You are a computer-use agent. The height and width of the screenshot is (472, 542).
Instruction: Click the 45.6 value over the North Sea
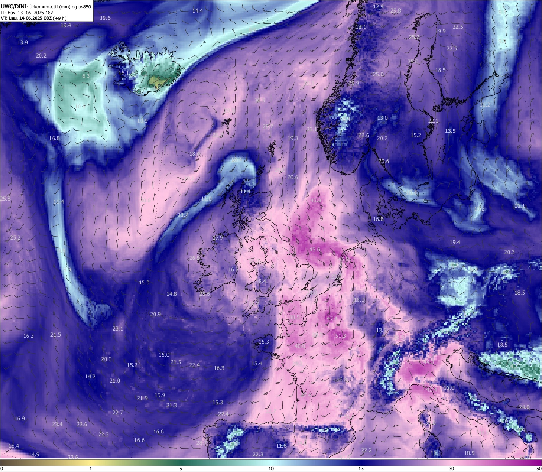(315, 249)
